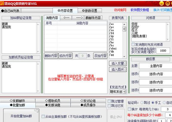Click the 添加内容 button
The image size is (172, 122).
pyautogui.click(x=100, y=56)
